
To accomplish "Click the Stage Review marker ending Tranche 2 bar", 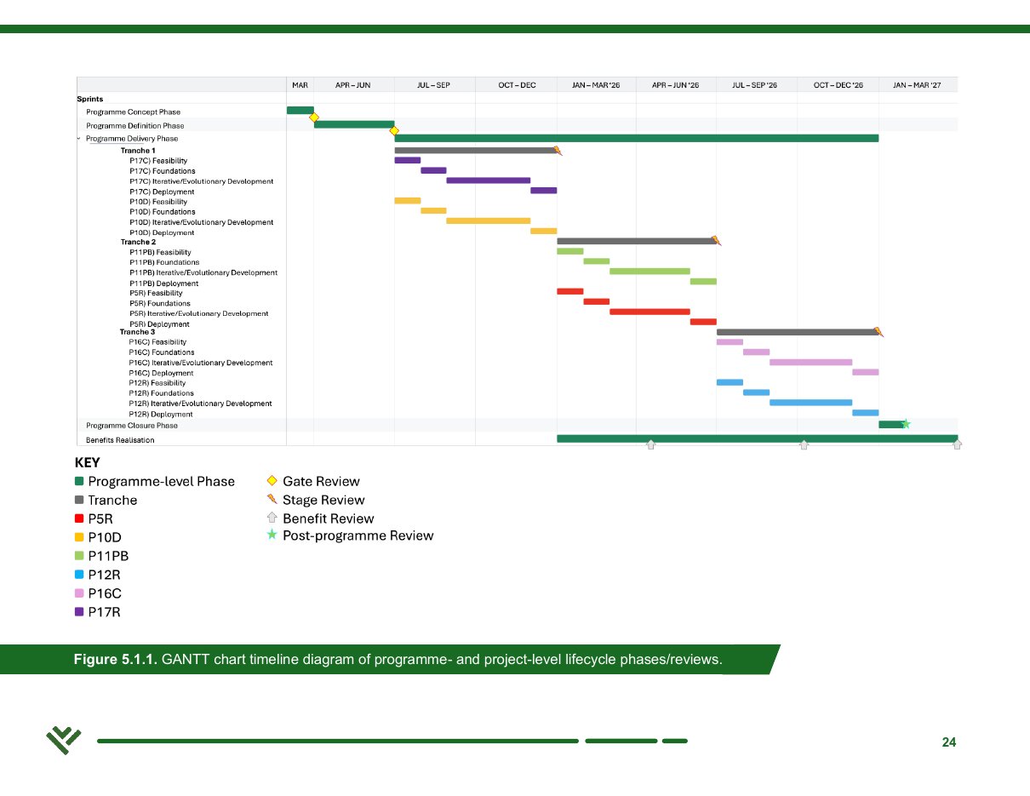I will point(717,241).
